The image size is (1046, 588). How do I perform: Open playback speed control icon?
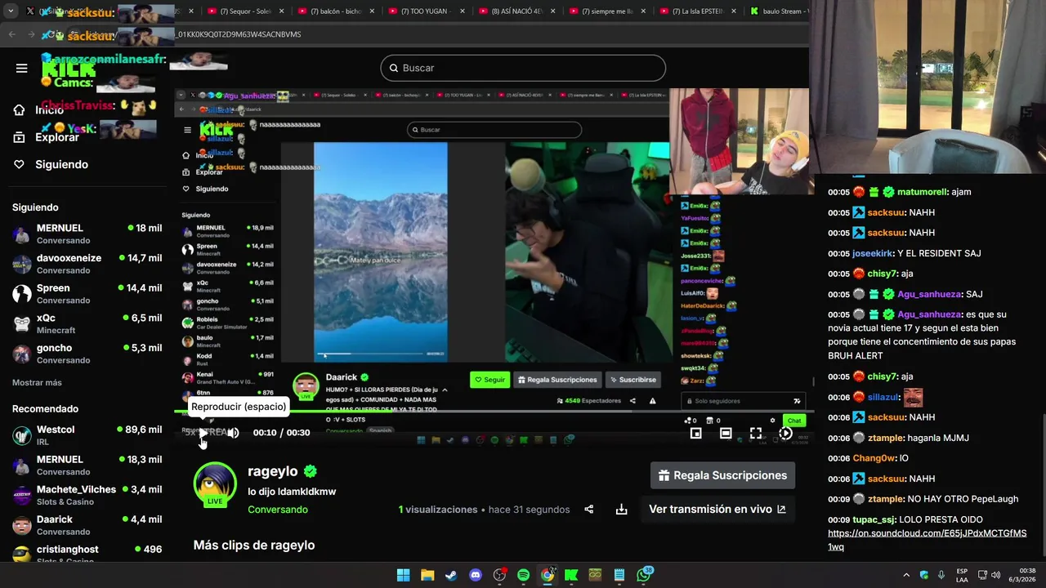[785, 433]
